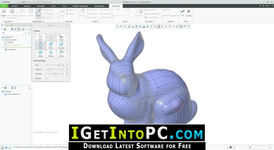Switch to the Flexible Modeling tab
Screen dimensions: 274x150
click(x=80, y=6)
